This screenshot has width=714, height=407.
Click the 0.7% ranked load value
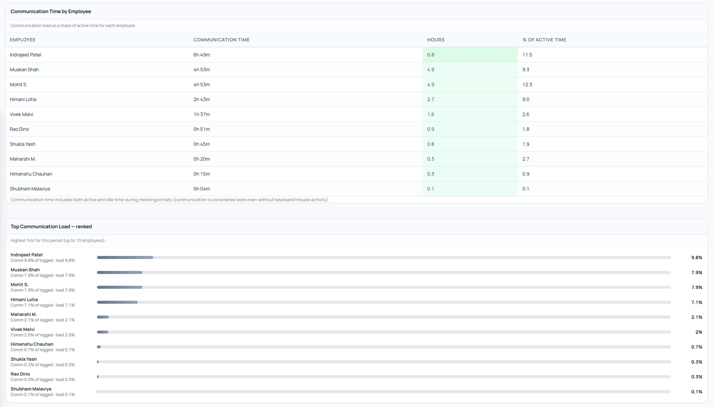pos(697,347)
